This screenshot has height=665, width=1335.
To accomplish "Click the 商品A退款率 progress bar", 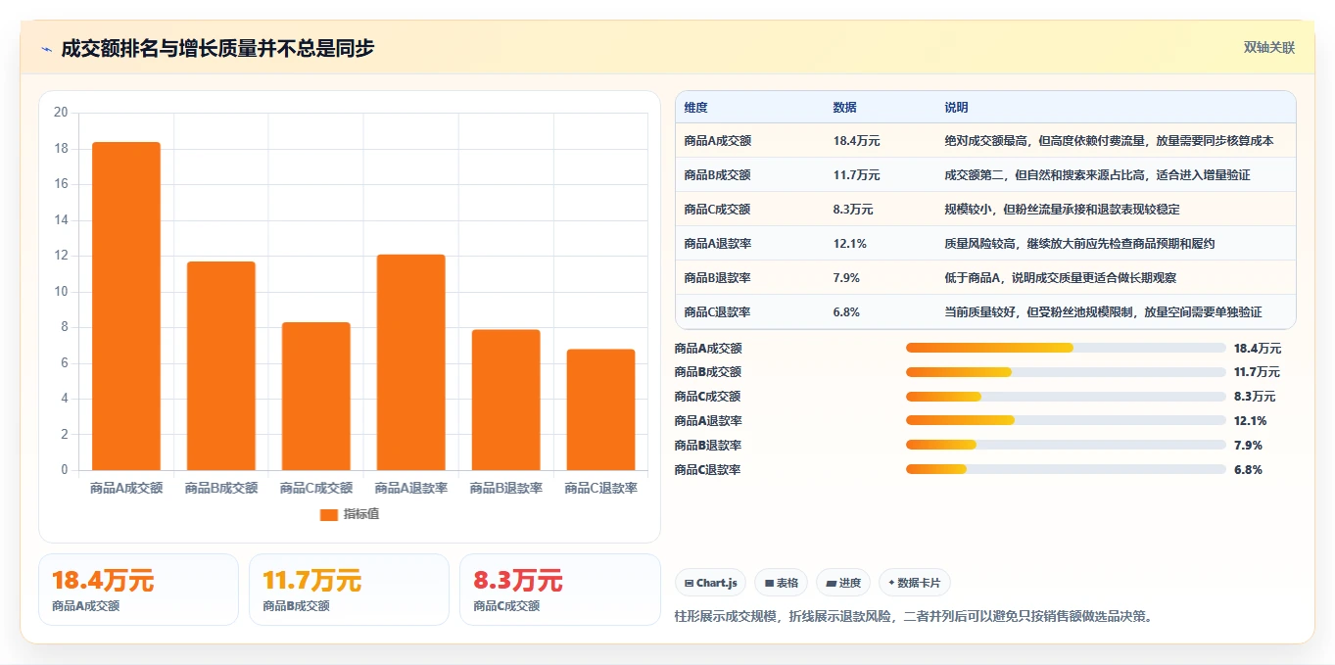I will point(1066,421).
